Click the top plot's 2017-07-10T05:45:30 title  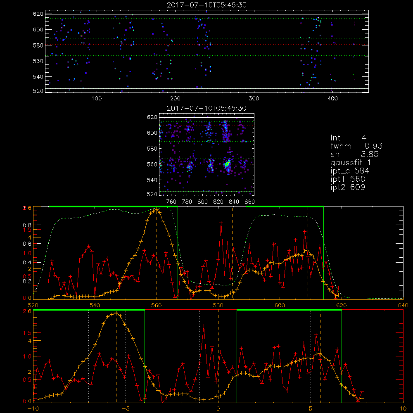[207, 5]
